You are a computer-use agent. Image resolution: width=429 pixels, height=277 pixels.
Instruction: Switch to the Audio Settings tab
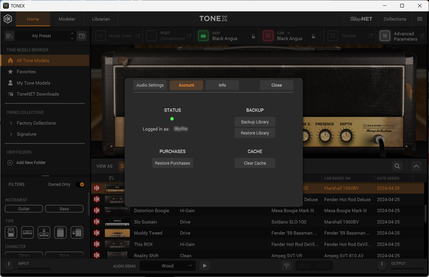pos(150,85)
